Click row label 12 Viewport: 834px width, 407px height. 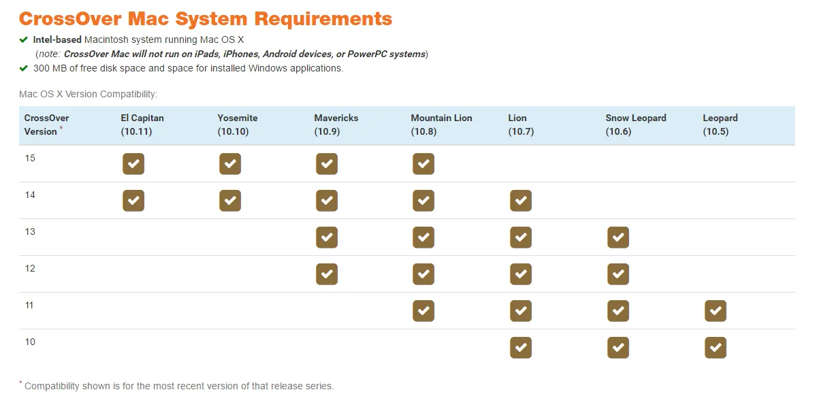pyautogui.click(x=30, y=268)
